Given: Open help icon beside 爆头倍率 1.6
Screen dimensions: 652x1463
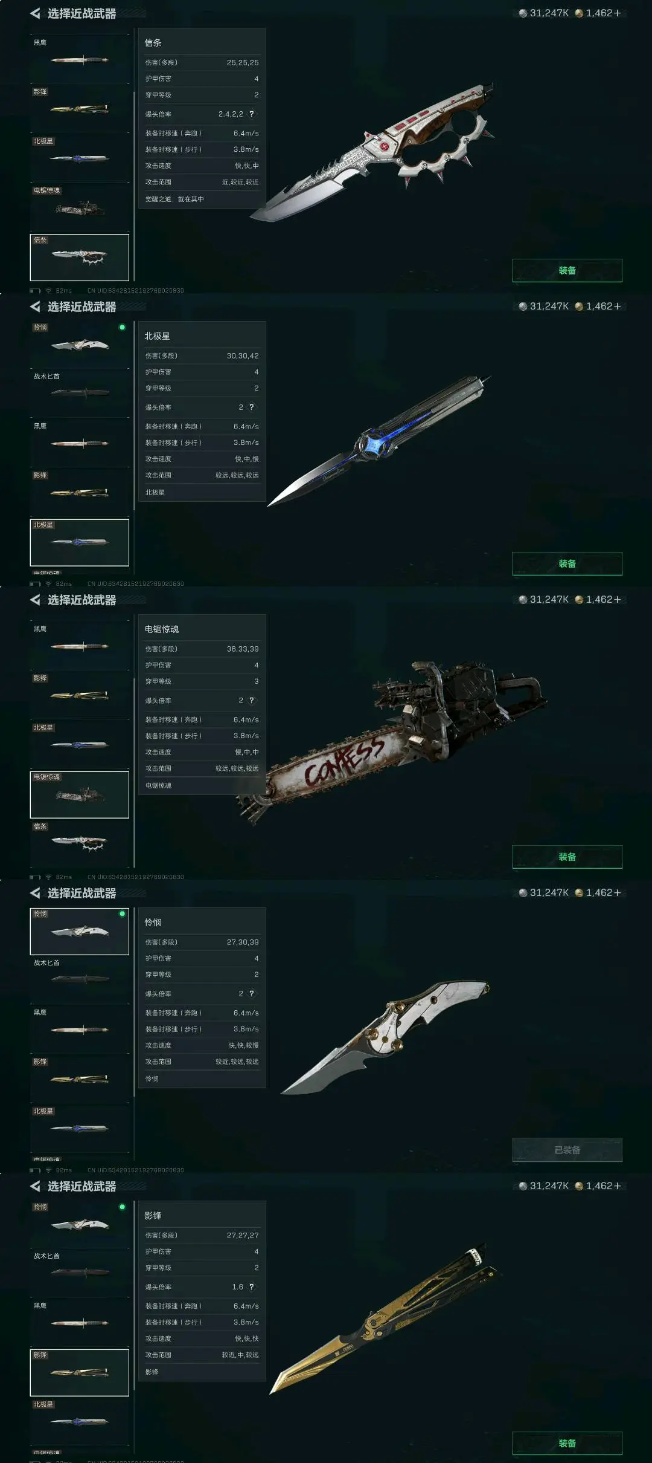Looking at the screenshot, I should coord(252,1286).
